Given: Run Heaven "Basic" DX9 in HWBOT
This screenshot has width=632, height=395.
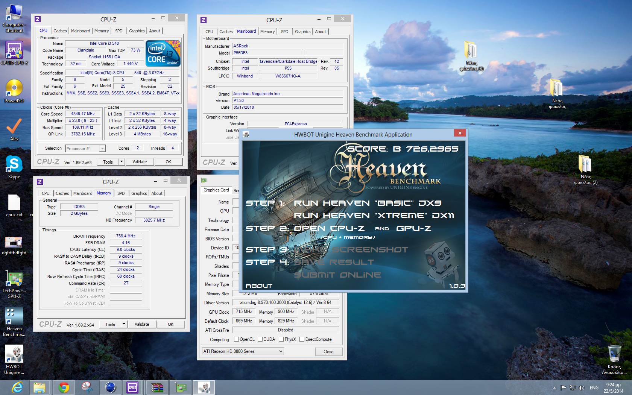Looking at the screenshot, I should click(x=368, y=203).
